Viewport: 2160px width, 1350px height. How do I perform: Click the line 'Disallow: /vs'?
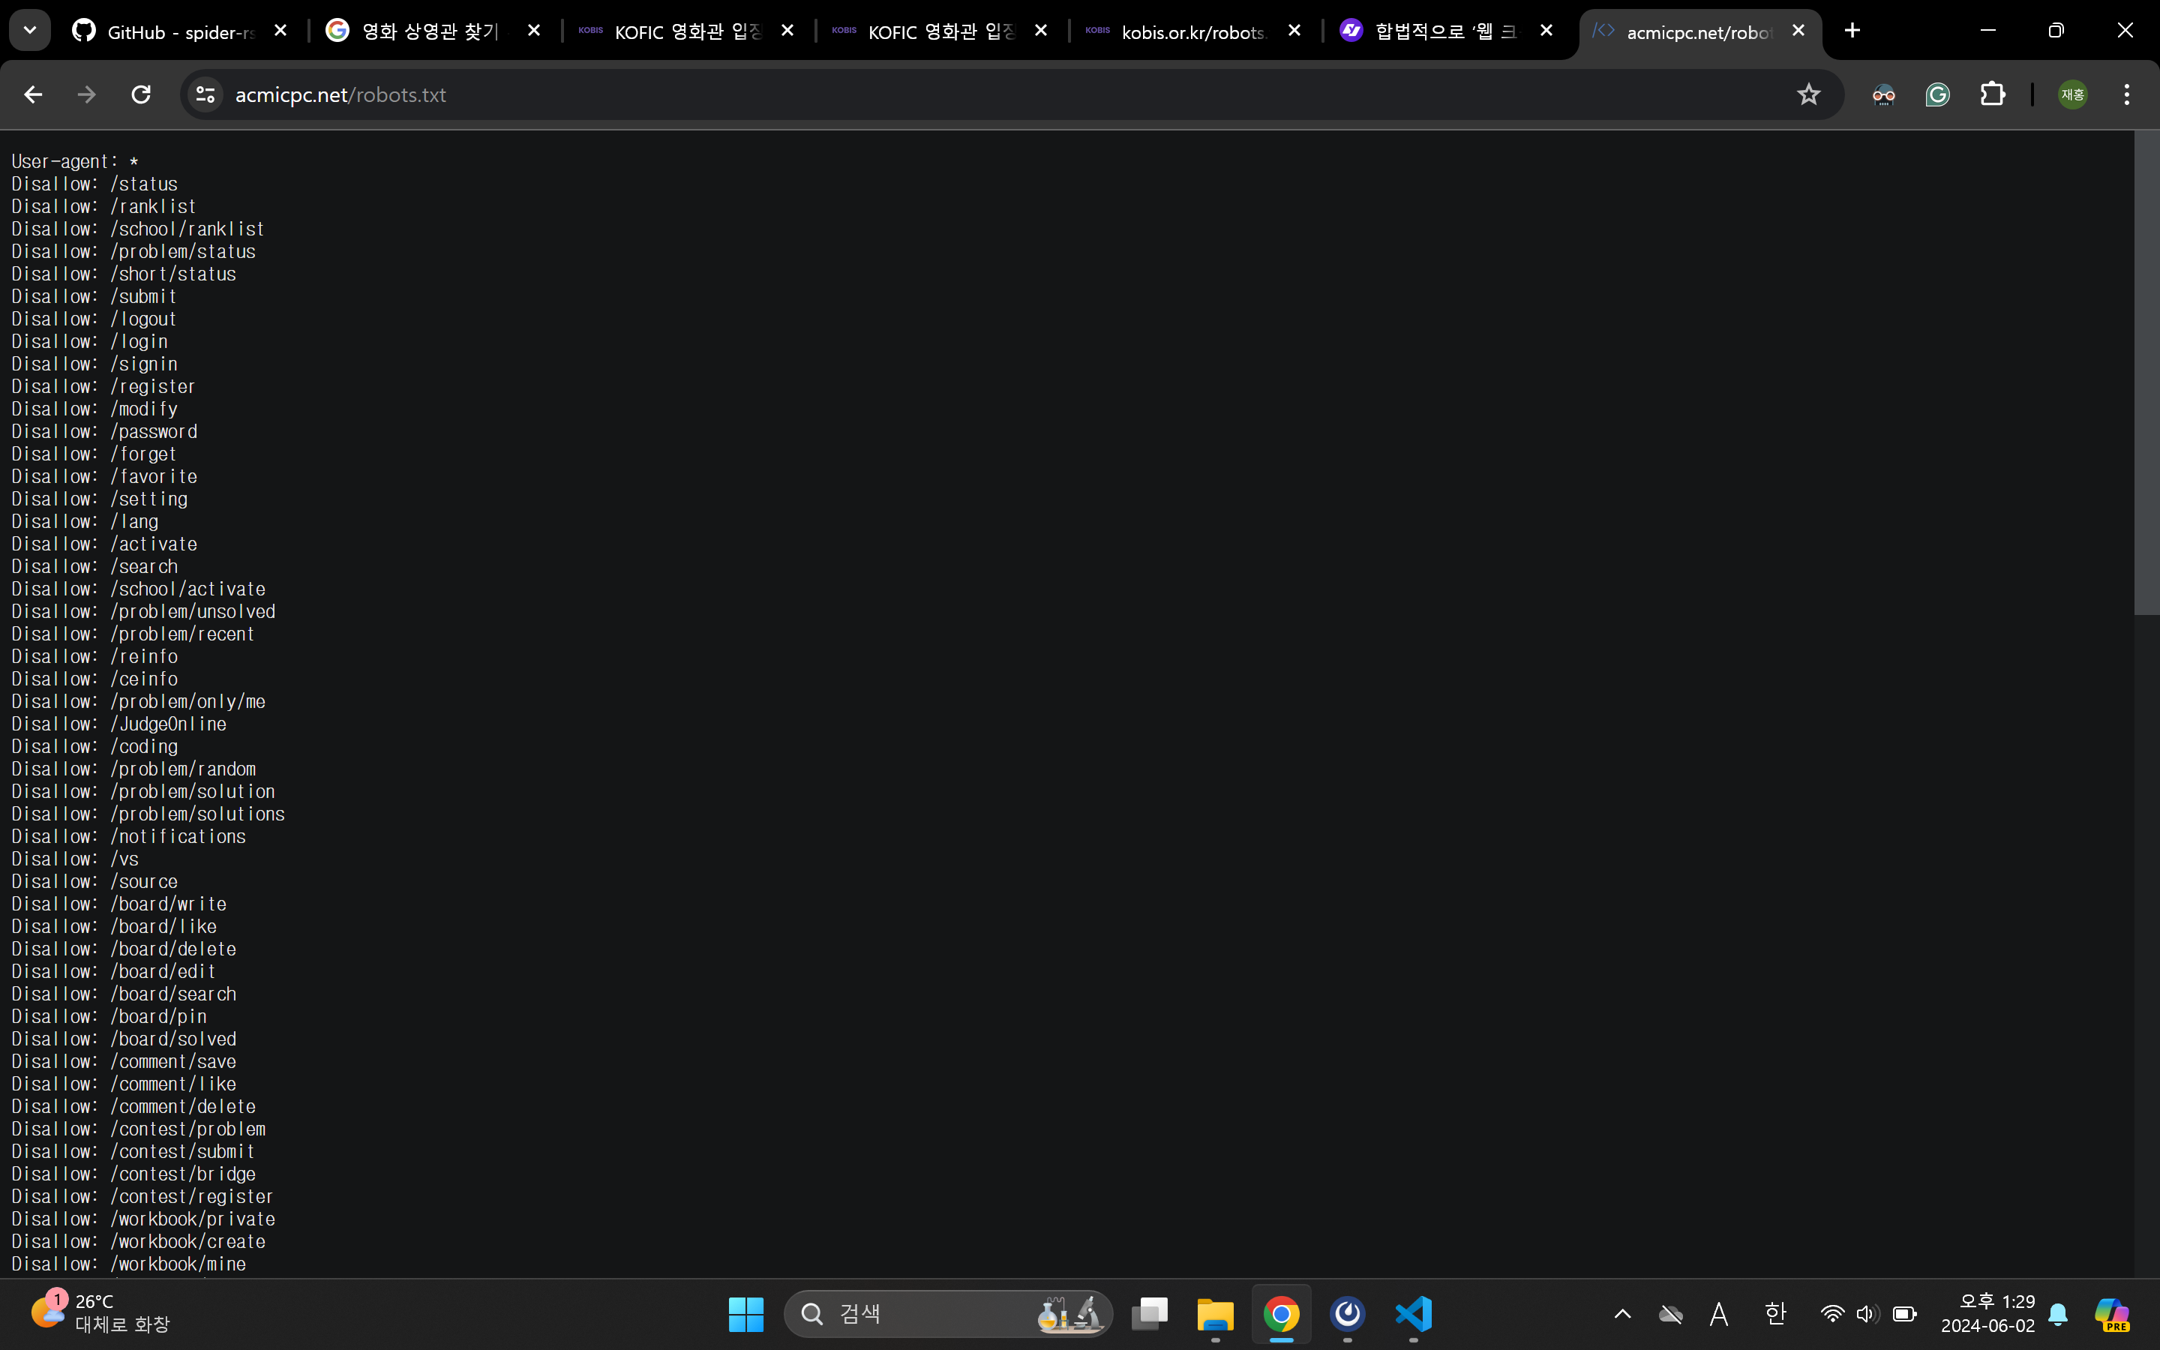pos(75,859)
